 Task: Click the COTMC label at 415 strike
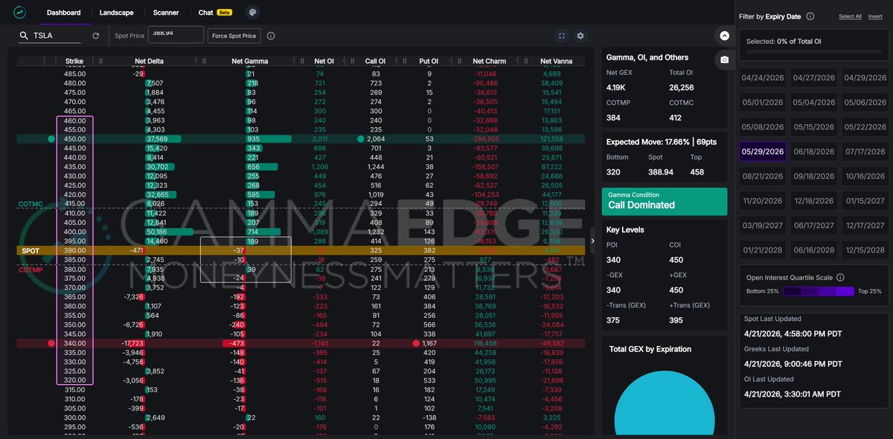(31, 204)
